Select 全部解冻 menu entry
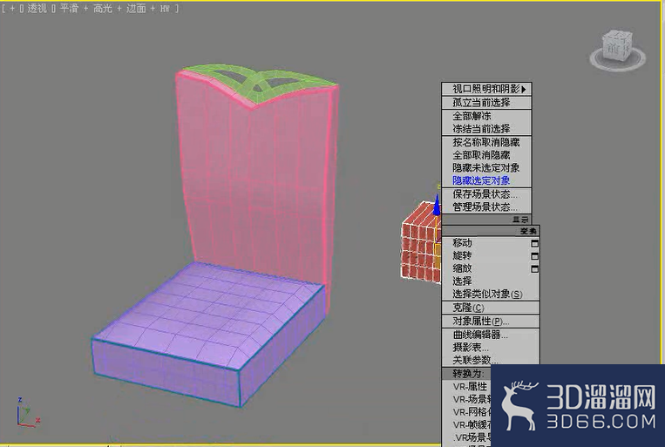This screenshot has height=447, width=665. point(486,116)
